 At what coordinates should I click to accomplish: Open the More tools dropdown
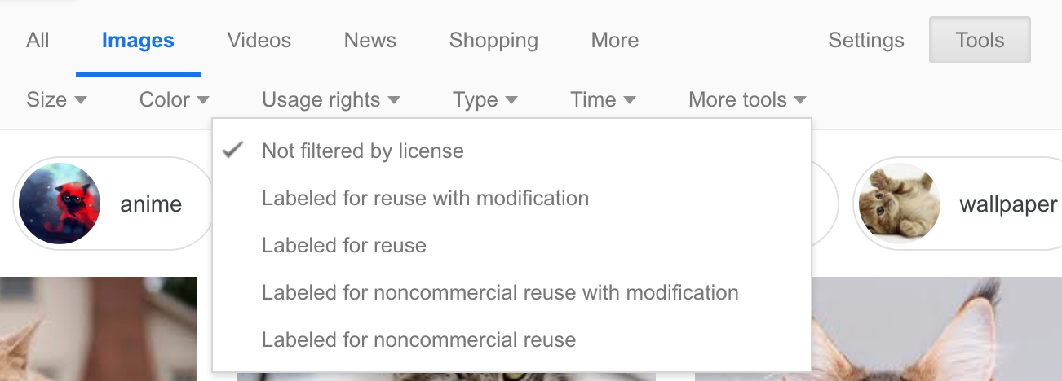point(747,100)
